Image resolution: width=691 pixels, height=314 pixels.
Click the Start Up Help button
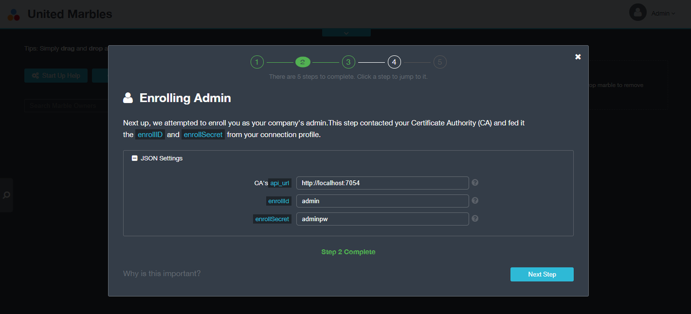pyautogui.click(x=56, y=76)
